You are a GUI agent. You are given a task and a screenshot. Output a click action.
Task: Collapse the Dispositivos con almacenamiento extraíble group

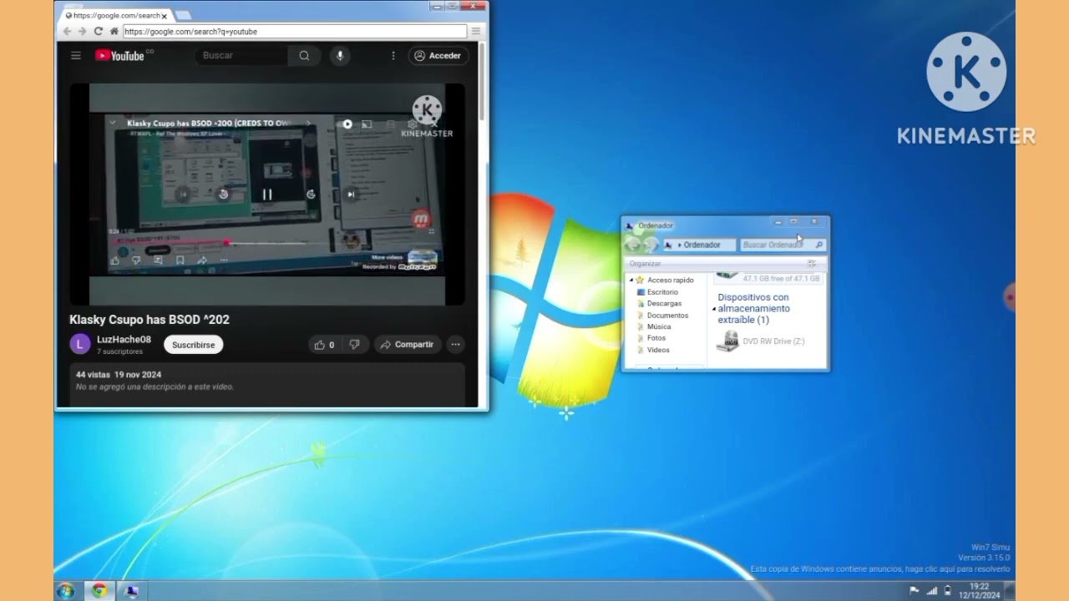[x=714, y=309]
